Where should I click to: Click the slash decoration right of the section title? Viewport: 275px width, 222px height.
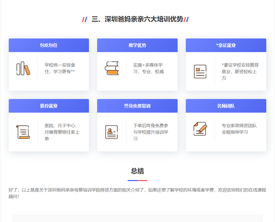point(186,19)
